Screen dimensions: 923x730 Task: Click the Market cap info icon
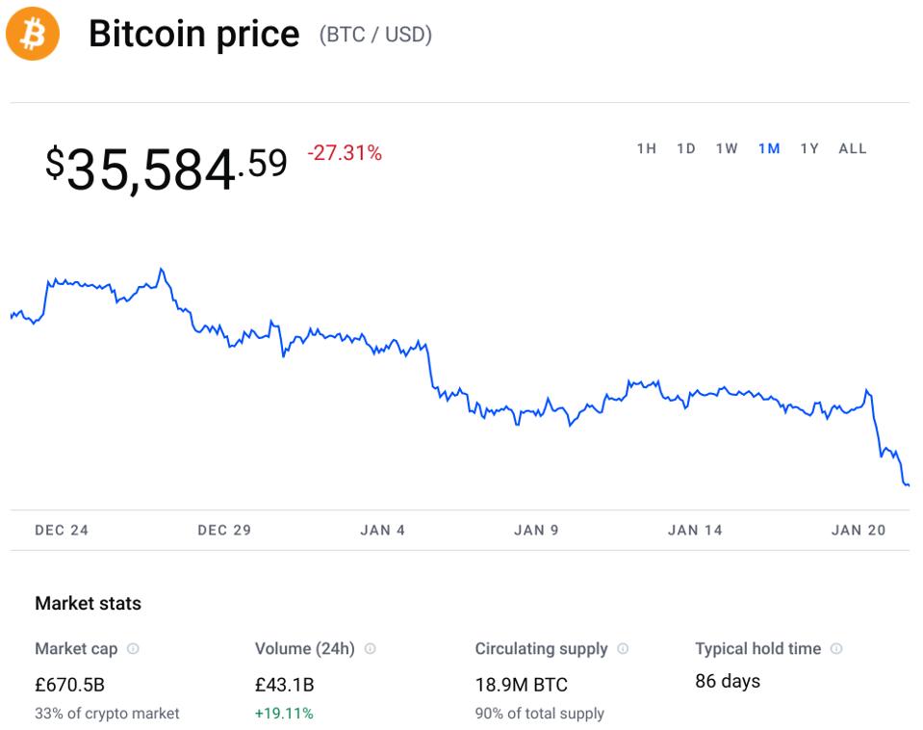[x=133, y=649]
